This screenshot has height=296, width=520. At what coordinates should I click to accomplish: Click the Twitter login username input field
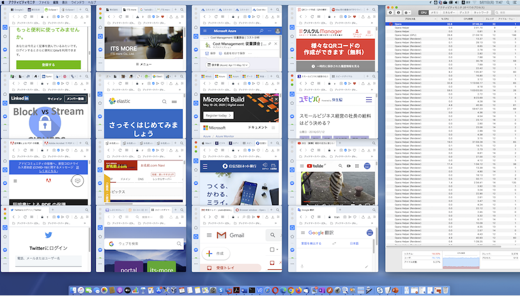pyautogui.click(x=45, y=258)
